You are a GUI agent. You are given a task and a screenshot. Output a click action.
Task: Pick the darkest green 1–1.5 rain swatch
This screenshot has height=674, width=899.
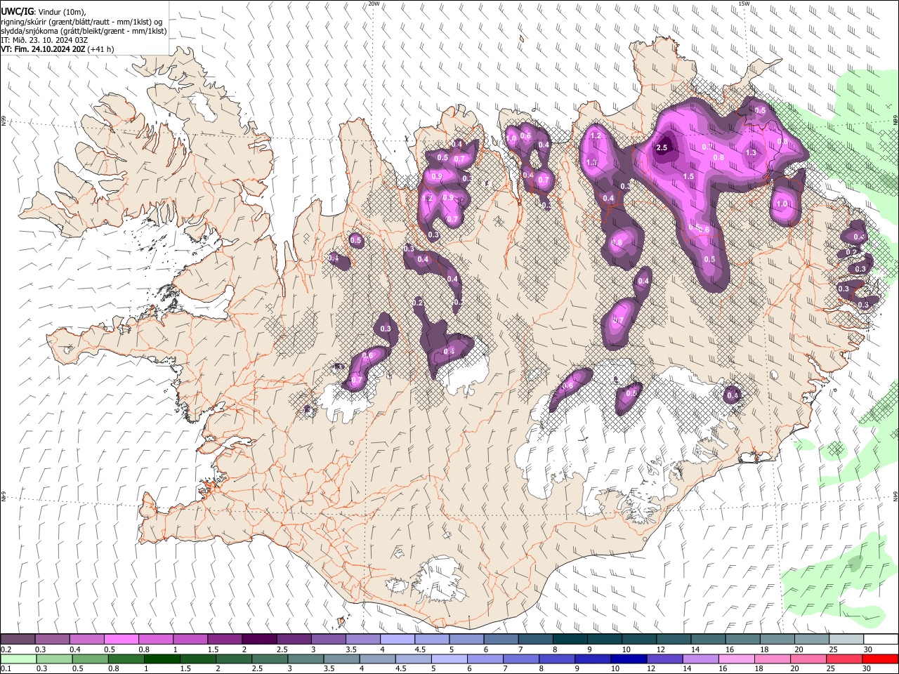tap(162, 659)
